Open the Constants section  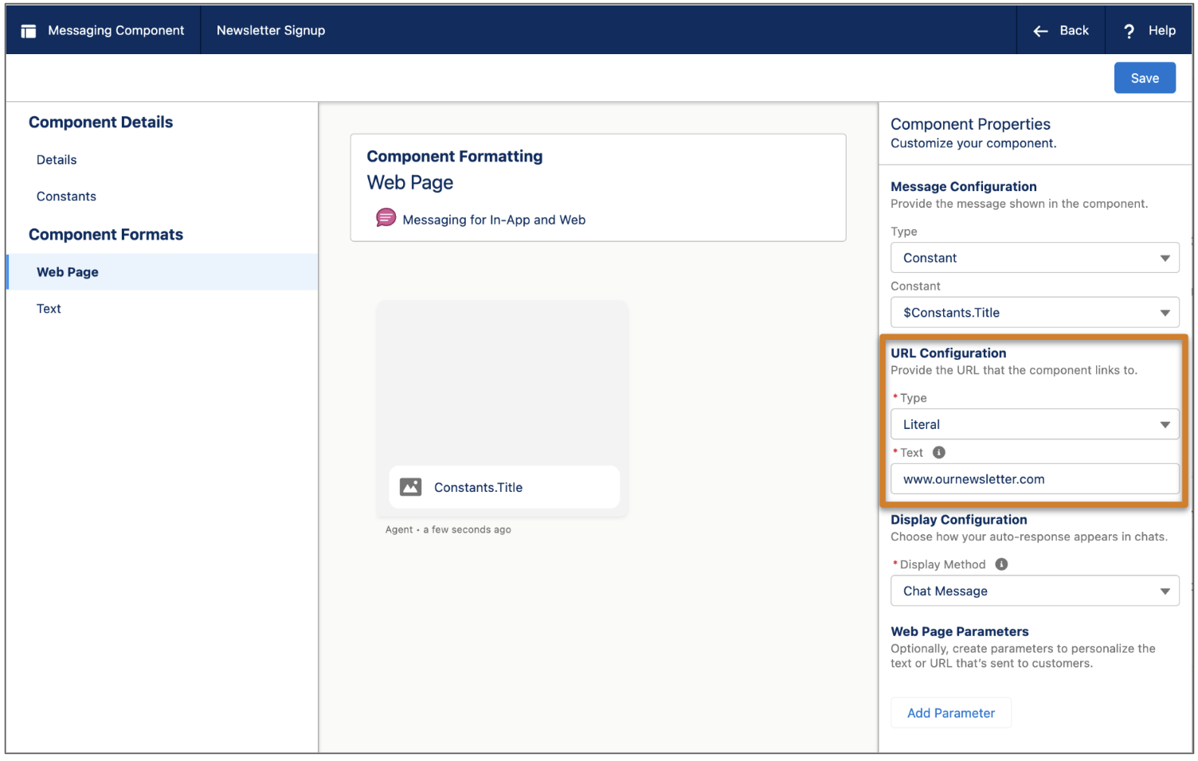coord(66,197)
